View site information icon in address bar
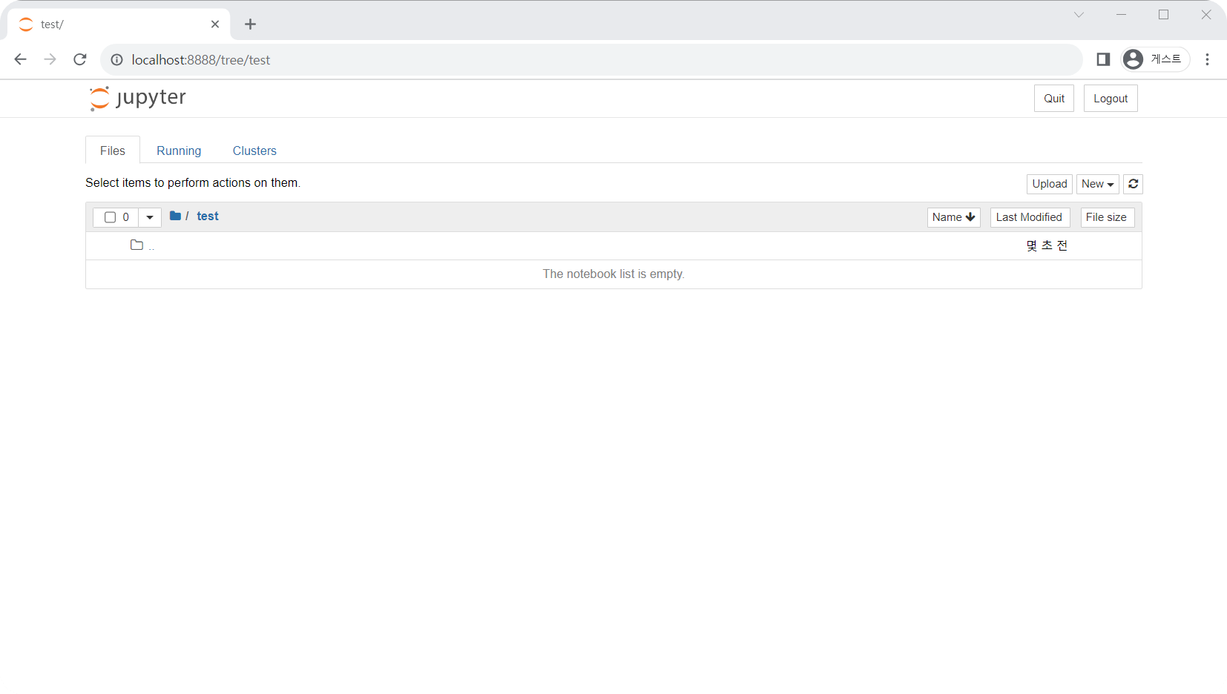 pyautogui.click(x=116, y=59)
